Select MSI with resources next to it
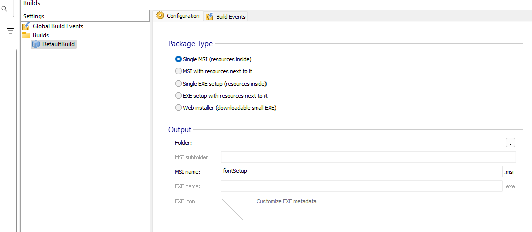 (x=178, y=71)
